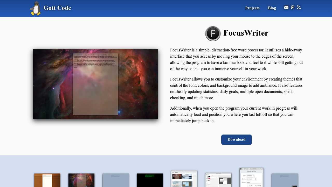Open the first plain blue-gray thumbnail
The image size is (332, 187).
(116, 180)
